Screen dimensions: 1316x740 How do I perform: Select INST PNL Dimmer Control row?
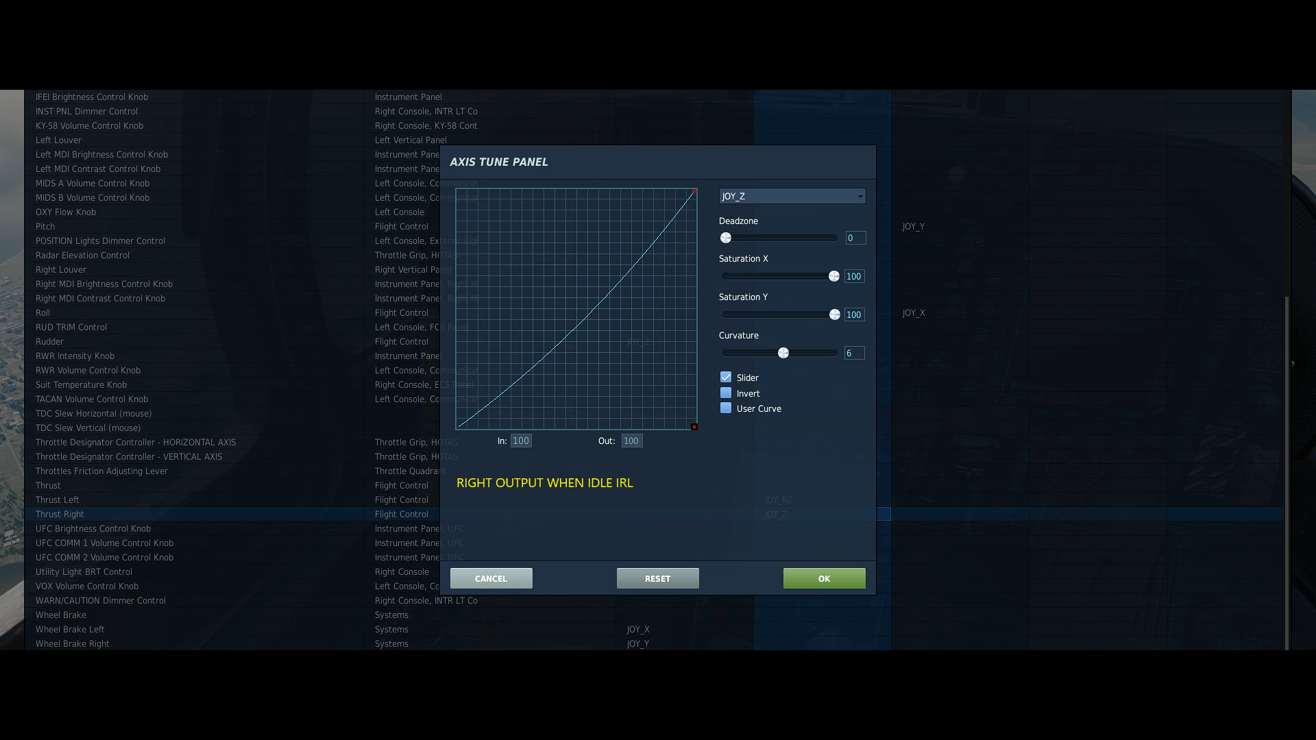pos(654,111)
